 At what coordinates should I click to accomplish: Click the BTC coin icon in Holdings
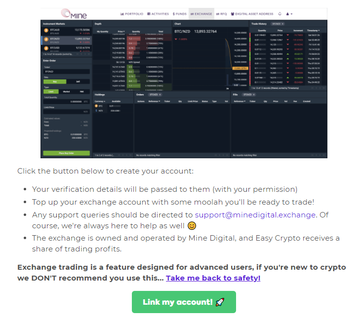(x=96, y=106)
